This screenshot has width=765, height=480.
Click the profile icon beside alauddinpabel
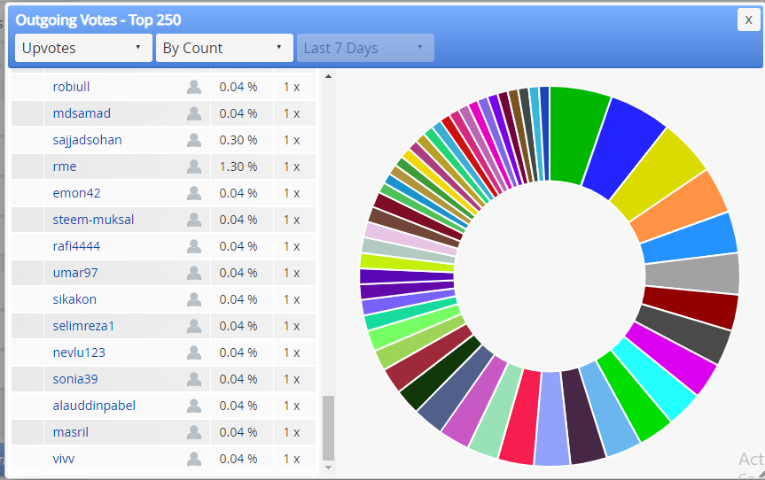pos(194,406)
